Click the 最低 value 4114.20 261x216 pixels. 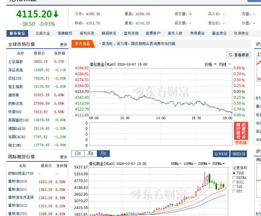pyautogui.click(x=143, y=23)
